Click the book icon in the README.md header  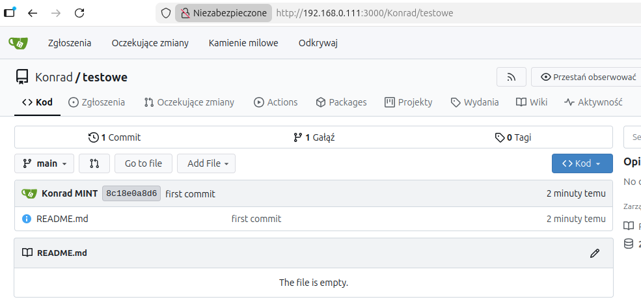pyautogui.click(x=27, y=253)
